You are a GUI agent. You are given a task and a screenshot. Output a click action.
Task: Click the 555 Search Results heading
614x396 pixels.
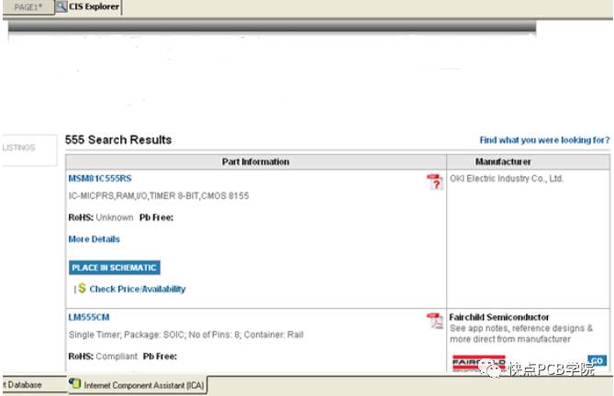point(118,139)
